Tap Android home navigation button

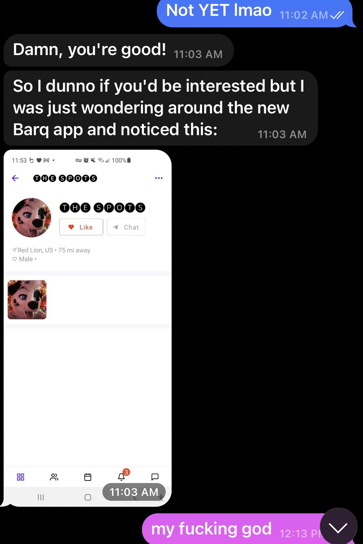tap(88, 497)
